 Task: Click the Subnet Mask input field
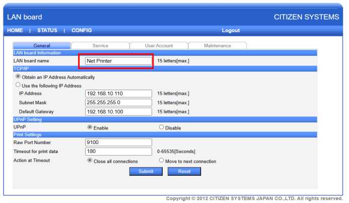[x=118, y=102]
